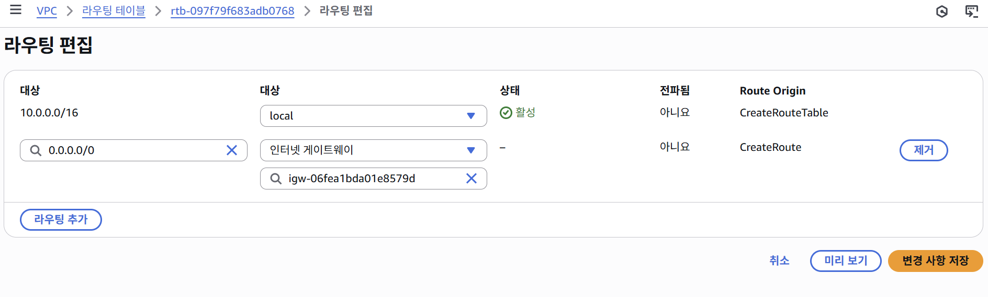The width and height of the screenshot is (988, 297).
Task: Save with the 변경 사항 저장 button
Action: (x=935, y=261)
